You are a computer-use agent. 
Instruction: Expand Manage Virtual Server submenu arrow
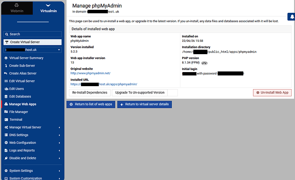click(x=59, y=128)
